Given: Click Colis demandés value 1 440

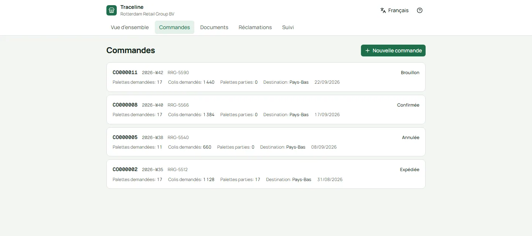Looking at the screenshot, I should click(x=209, y=82).
